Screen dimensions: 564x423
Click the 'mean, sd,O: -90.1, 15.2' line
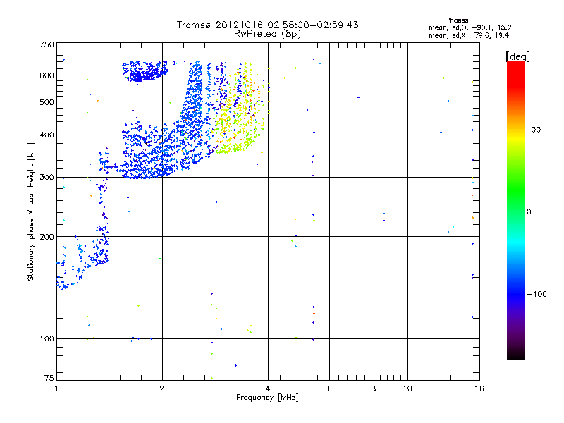point(470,27)
